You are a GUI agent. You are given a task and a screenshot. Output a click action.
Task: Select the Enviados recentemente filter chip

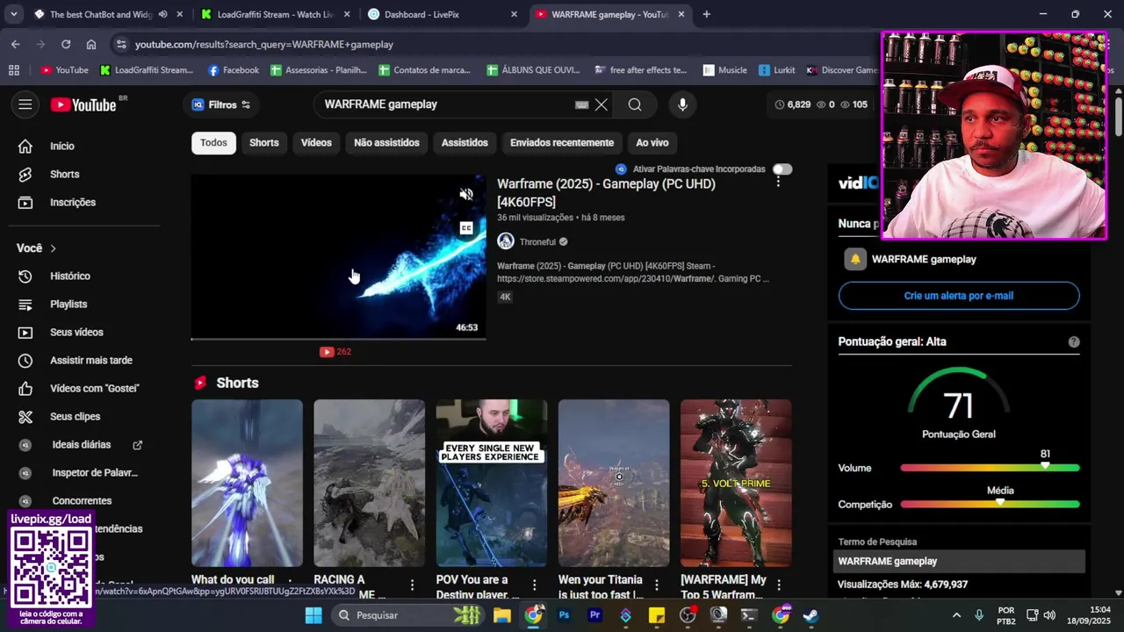562,142
